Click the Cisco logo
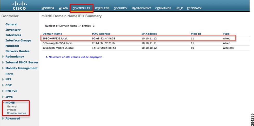 (x=19, y=6)
